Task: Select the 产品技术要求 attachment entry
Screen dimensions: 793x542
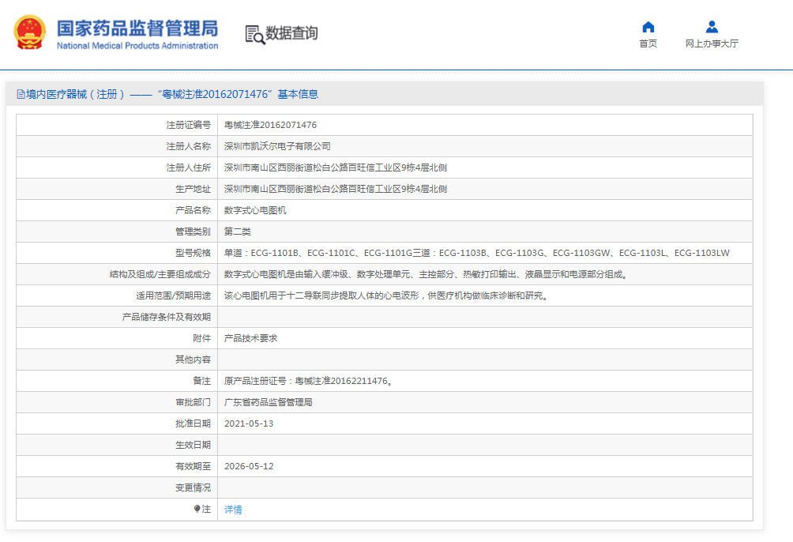Action: coord(250,338)
